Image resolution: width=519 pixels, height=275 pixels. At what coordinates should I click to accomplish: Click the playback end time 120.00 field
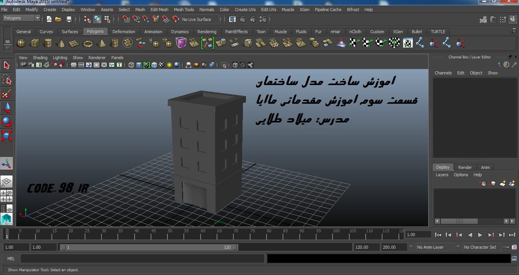[367, 247]
